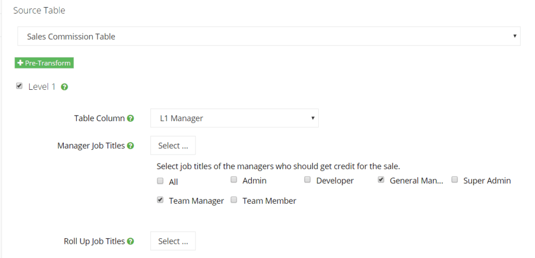Image resolution: width=535 pixels, height=258 pixels.
Task: Uncheck the Level 1 checkbox
Action: point(19,86)
